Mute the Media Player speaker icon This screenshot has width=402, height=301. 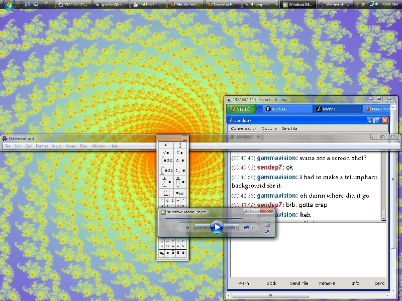246,227
